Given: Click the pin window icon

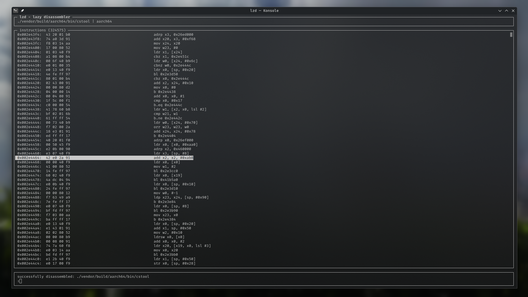Looking at the screenshot, I should [x=22, y=11].
